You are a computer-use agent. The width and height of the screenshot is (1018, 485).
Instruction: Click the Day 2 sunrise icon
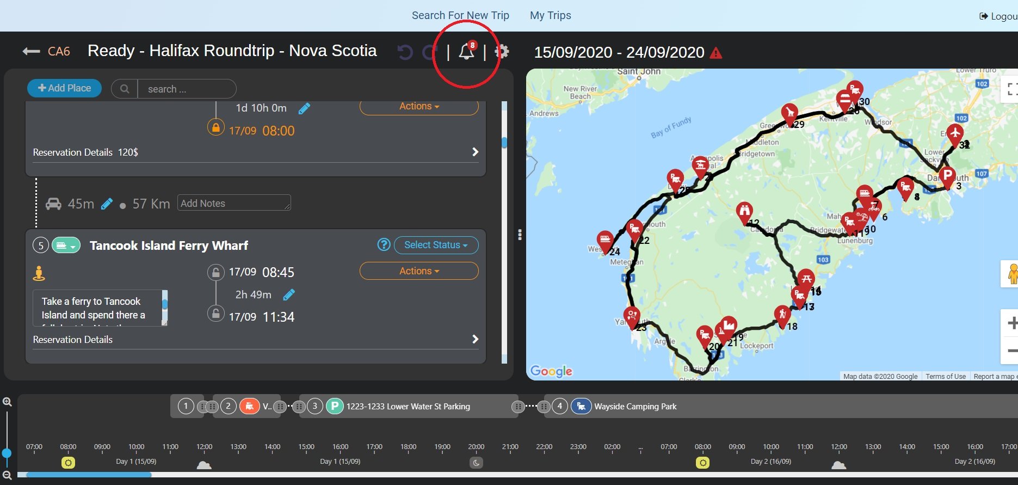(x=703, y=463)
